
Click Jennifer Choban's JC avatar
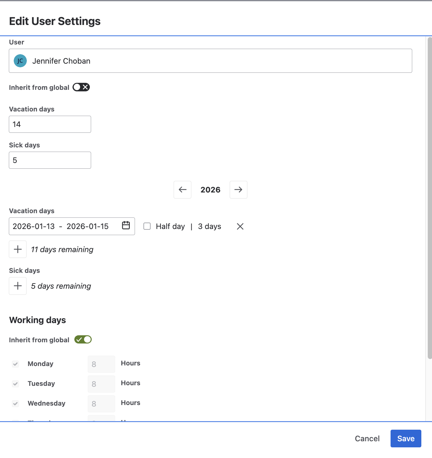pyautogui.click(x=20, y=61)
